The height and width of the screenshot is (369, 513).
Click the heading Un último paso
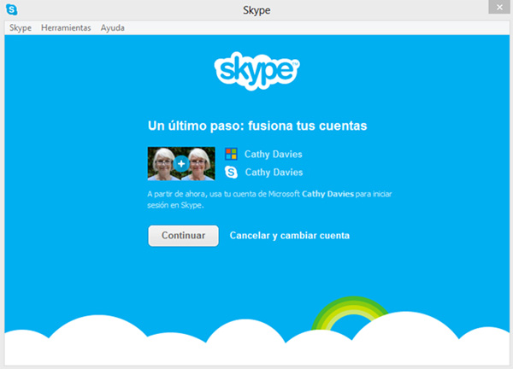click(257, 126)
